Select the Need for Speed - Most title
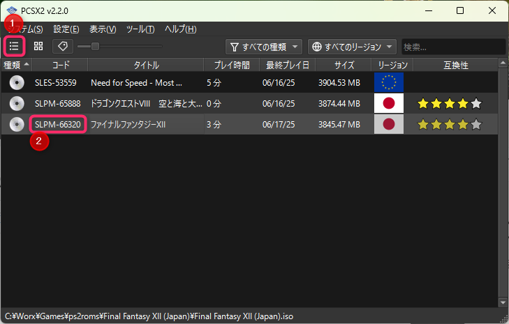The width and height of the screenshot is (509, 324). 136,83
